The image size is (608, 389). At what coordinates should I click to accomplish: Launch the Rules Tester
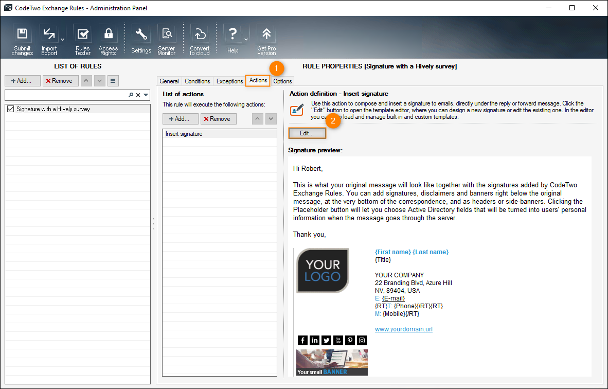[83, 40]
